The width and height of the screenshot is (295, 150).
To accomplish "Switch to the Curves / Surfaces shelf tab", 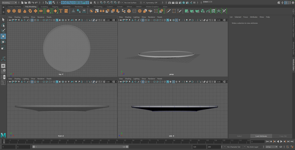I will (14, 7).
